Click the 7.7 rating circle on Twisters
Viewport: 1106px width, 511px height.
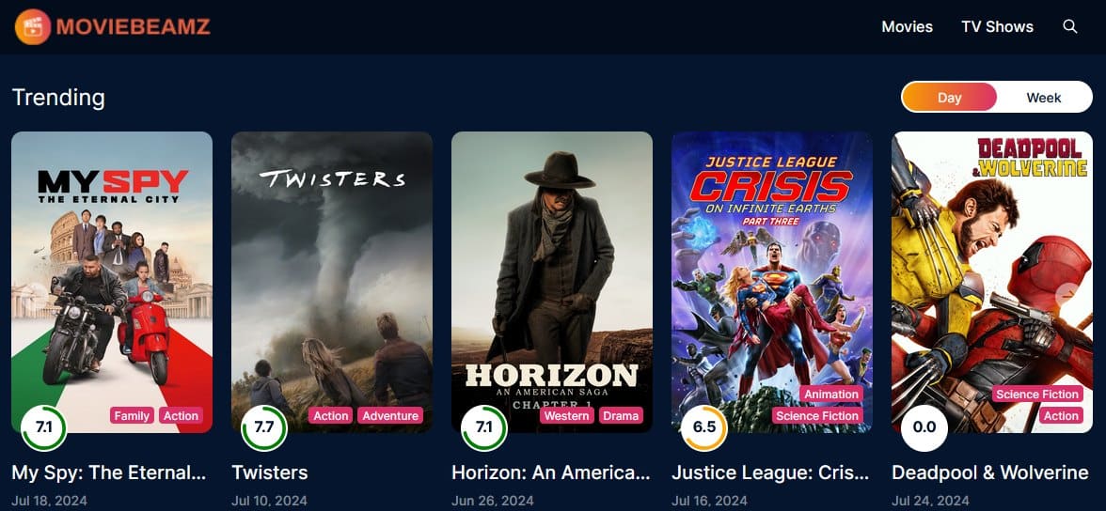263,427
